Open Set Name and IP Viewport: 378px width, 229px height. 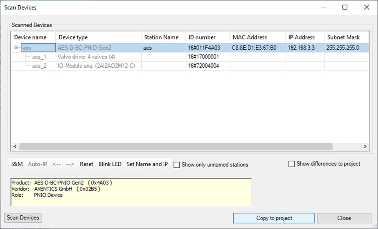[x=147, y=164]
